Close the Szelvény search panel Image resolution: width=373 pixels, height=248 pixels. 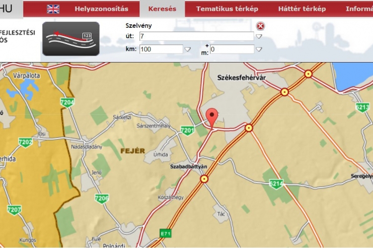coord(260,26)
